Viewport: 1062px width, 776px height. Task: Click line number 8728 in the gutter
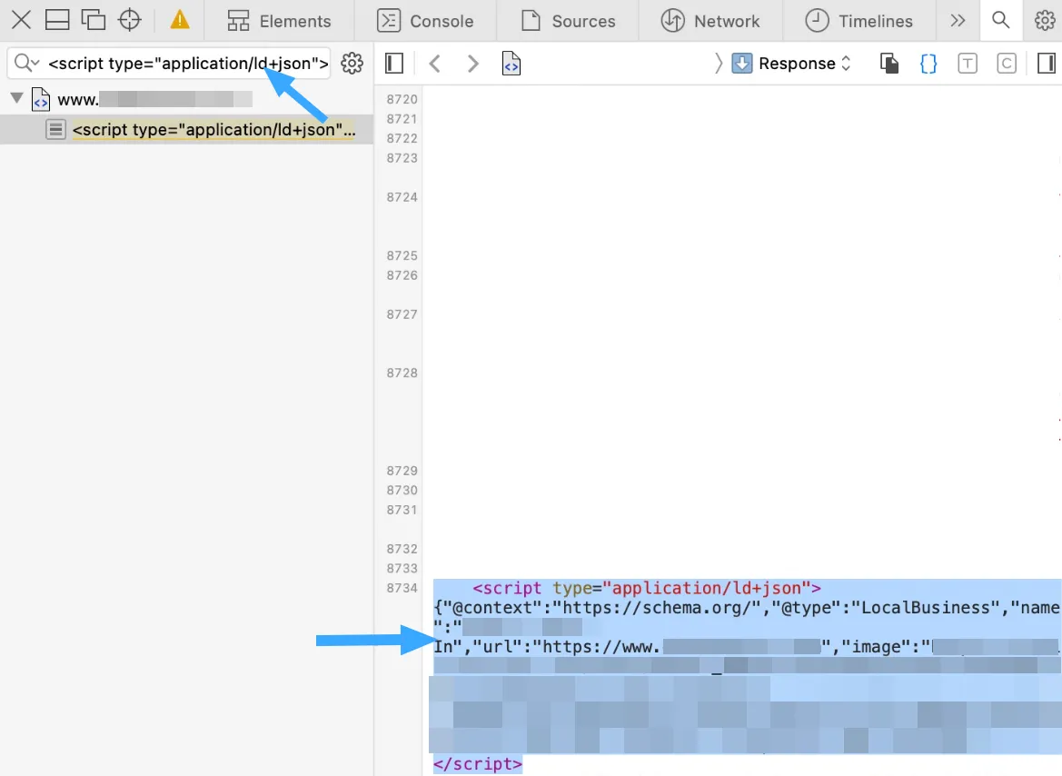pos(402,373)
